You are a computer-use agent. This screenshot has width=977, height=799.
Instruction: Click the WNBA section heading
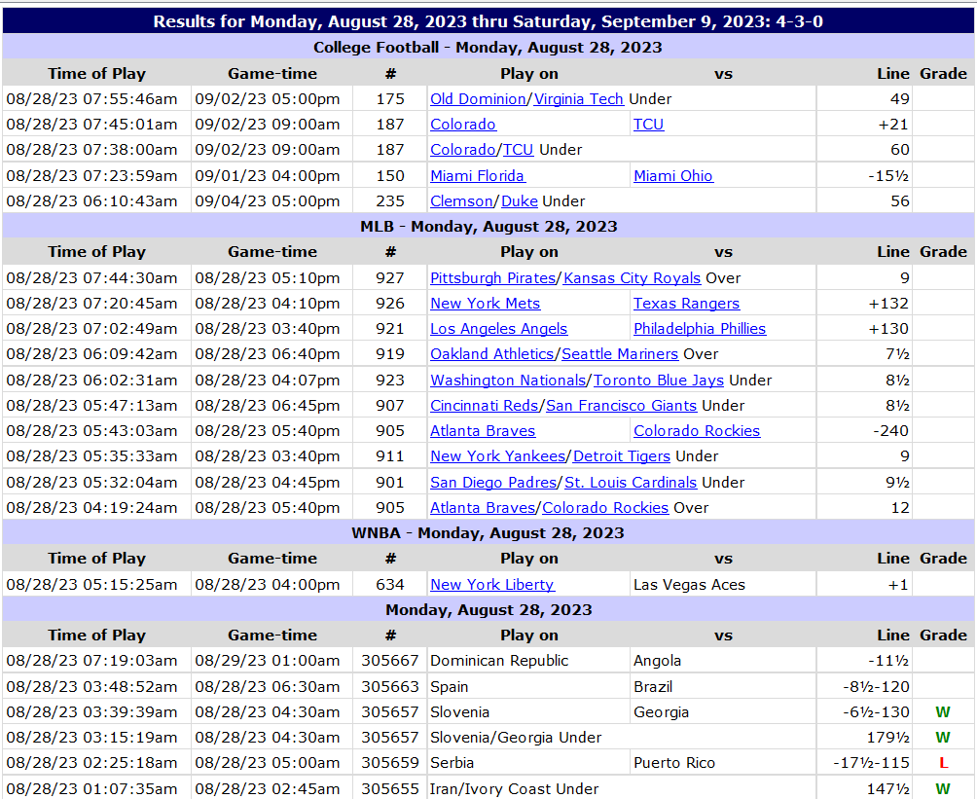(x=488, y=533)
